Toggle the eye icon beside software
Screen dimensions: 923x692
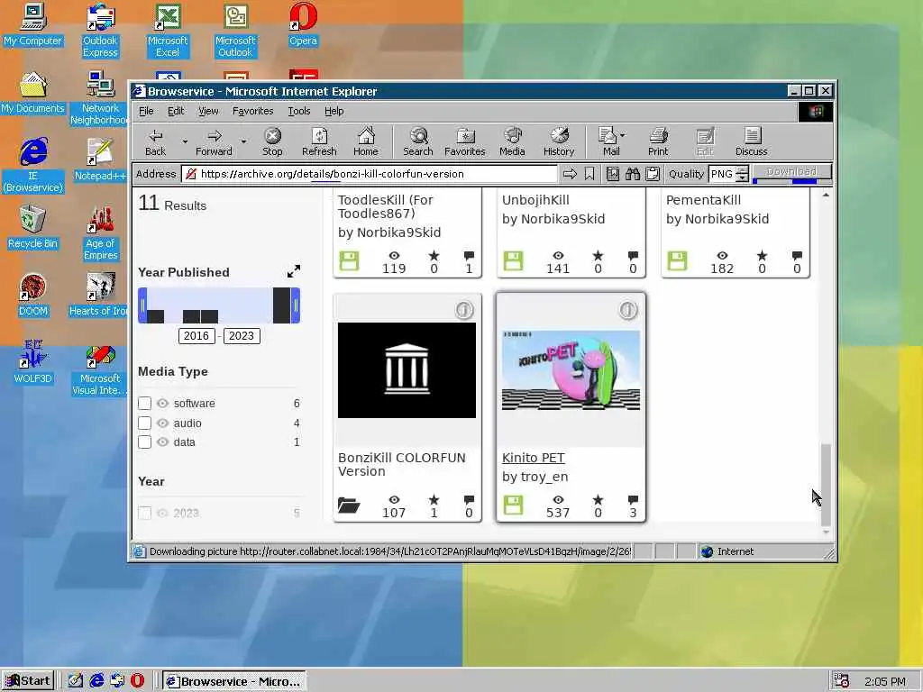[x=162, y=403]
